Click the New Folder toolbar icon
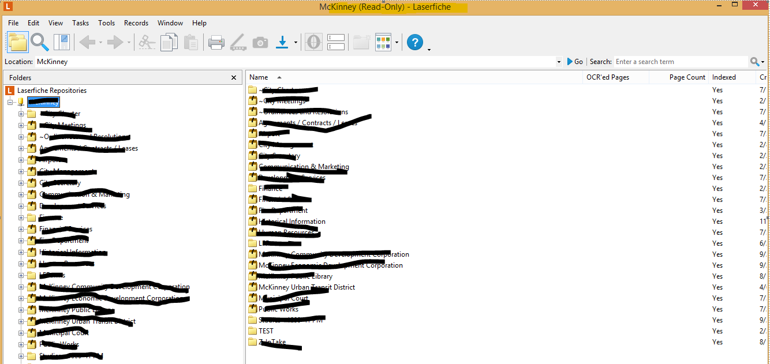 [x=361, y=42]
